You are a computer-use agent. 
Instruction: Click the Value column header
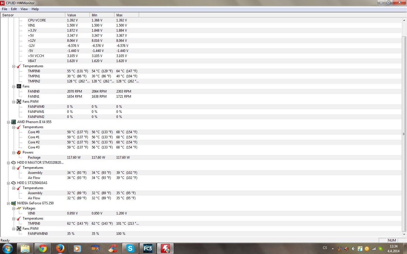77,15
